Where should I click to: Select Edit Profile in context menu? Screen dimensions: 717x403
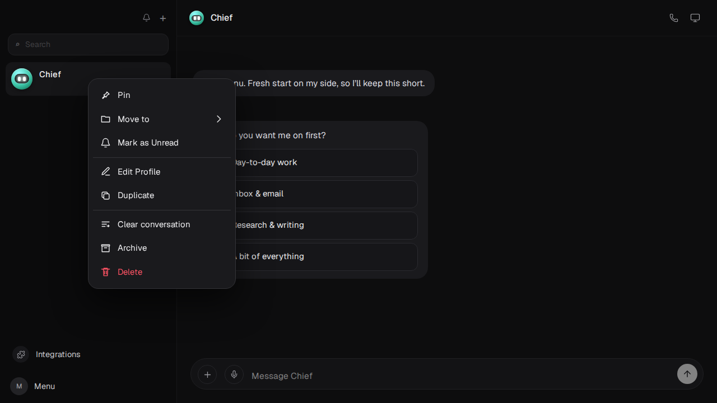(x=162, y=172)
